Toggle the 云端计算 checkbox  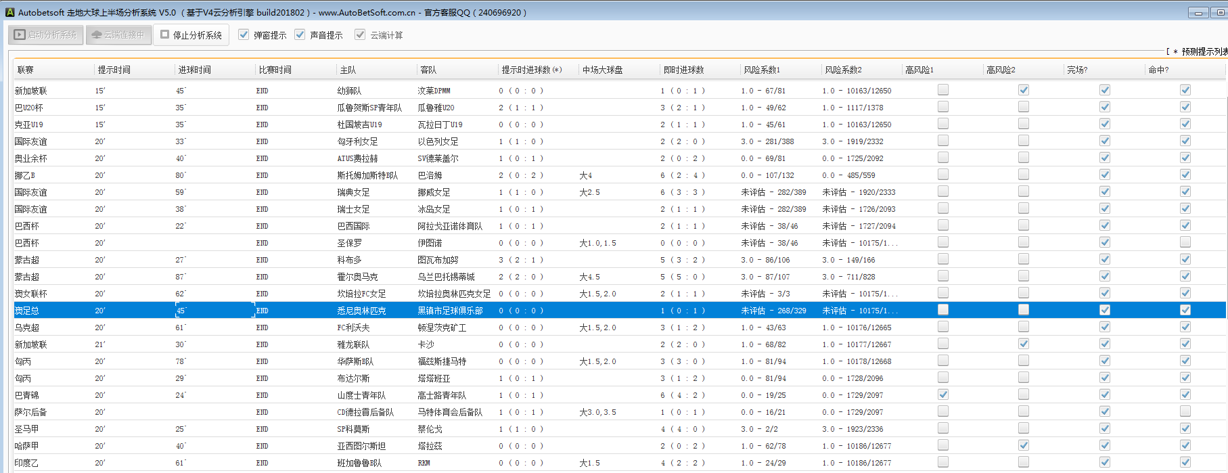(360, 35)
